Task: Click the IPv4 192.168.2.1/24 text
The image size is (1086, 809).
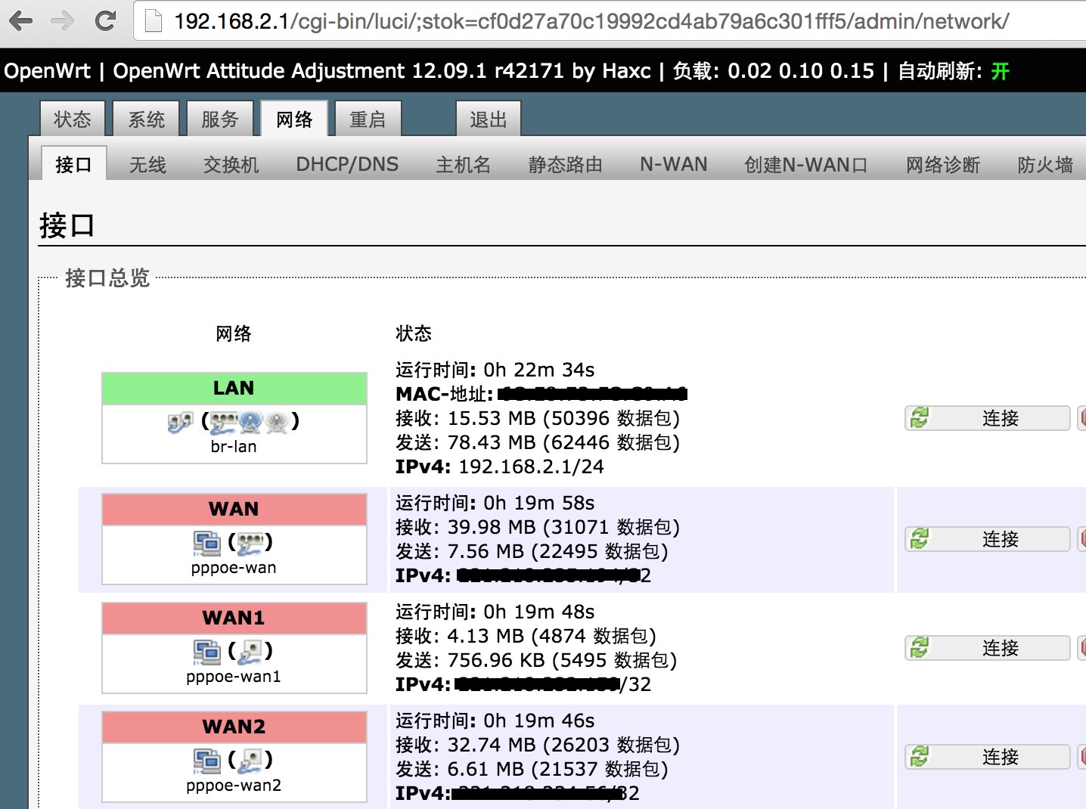Action: [500, 466]
